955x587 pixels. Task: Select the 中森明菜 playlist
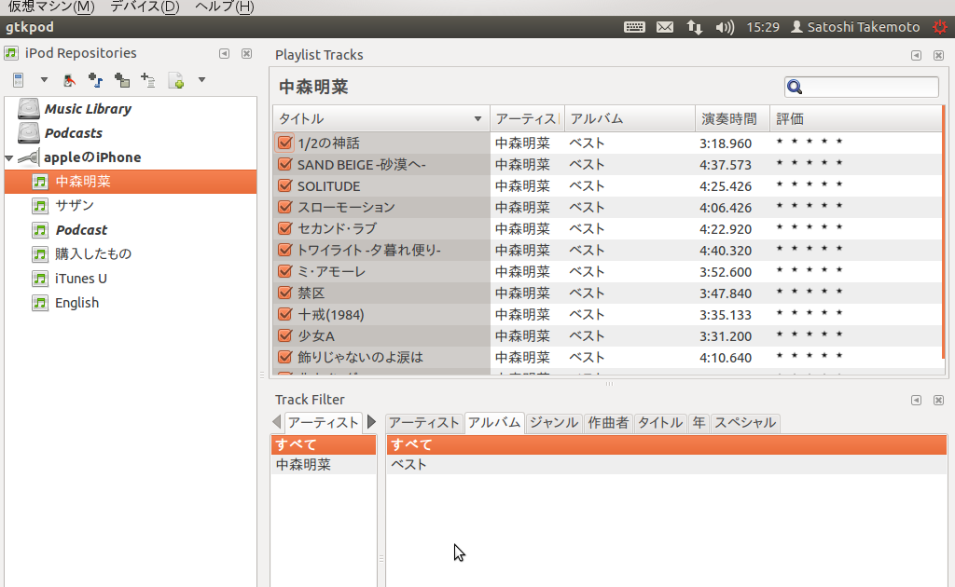coord(131,182)
